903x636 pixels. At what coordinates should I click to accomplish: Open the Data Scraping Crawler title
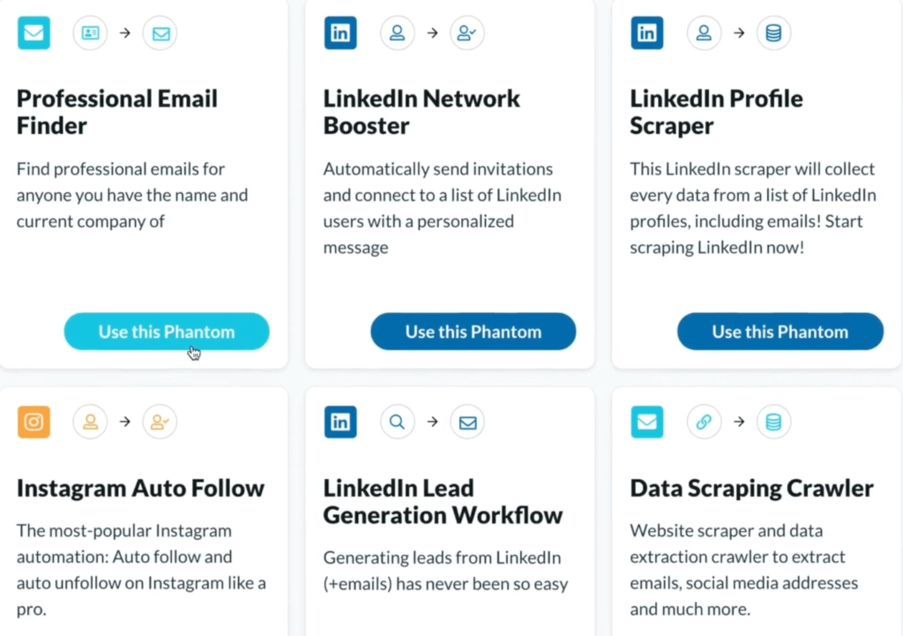(x=751, y=489)
